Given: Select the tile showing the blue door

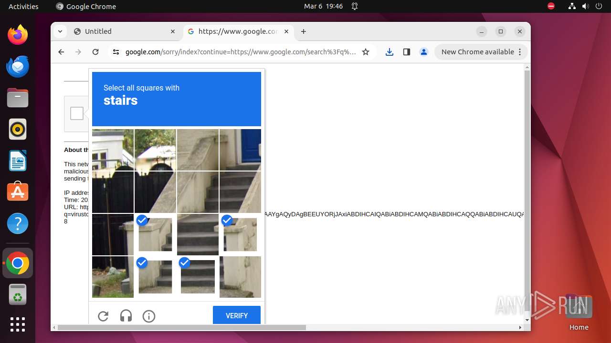Looking at the screenshot, I should click(240, 150).
